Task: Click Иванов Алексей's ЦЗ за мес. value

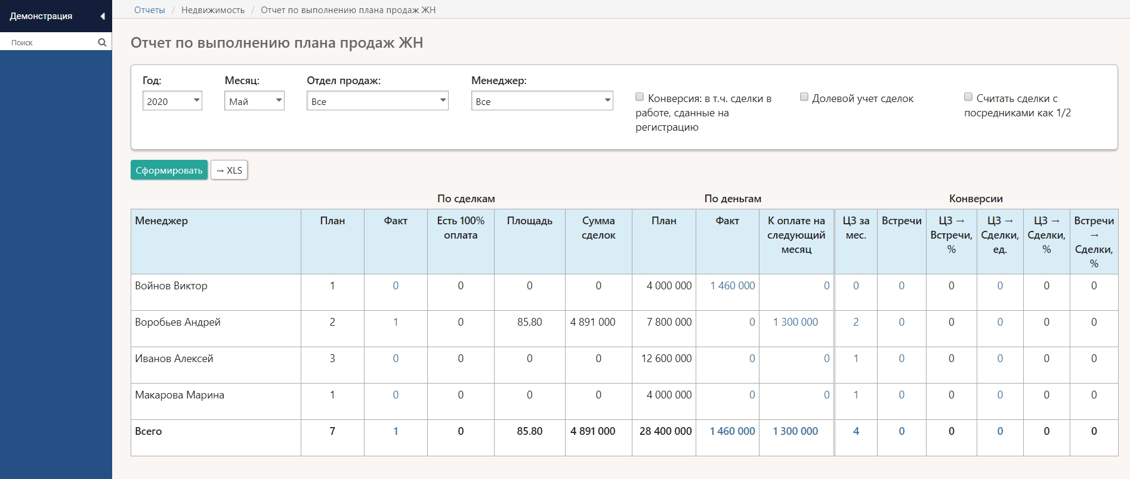Action: pyautogui.click(x=856, y=359)
